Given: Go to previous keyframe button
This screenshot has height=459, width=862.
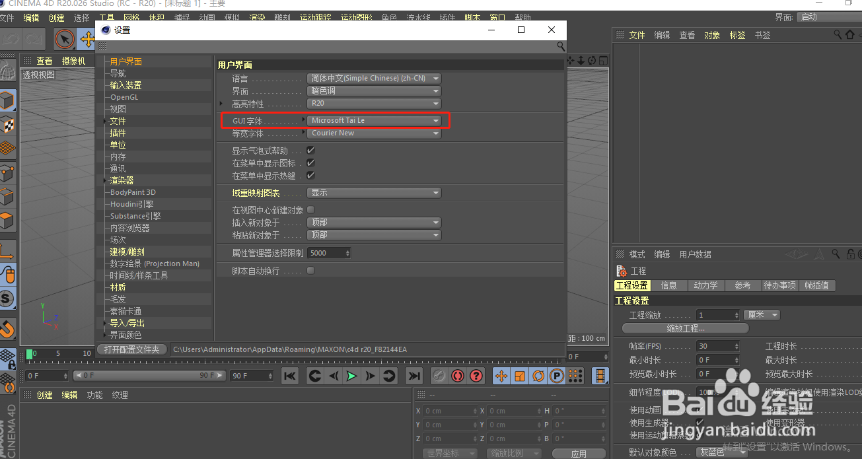Looking at the screenshot, I should (x=315, y=376).
